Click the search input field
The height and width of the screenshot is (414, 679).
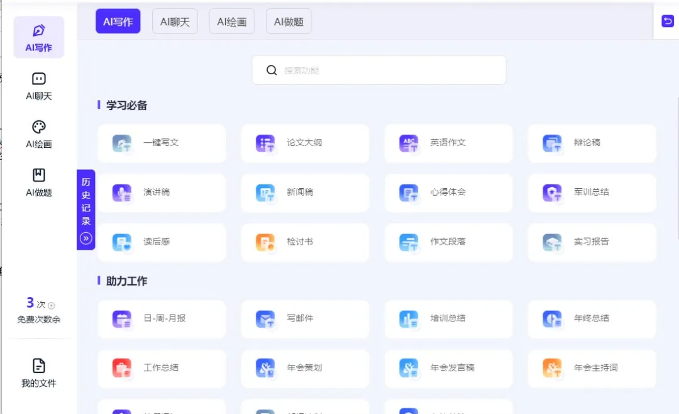click(378, 70)
